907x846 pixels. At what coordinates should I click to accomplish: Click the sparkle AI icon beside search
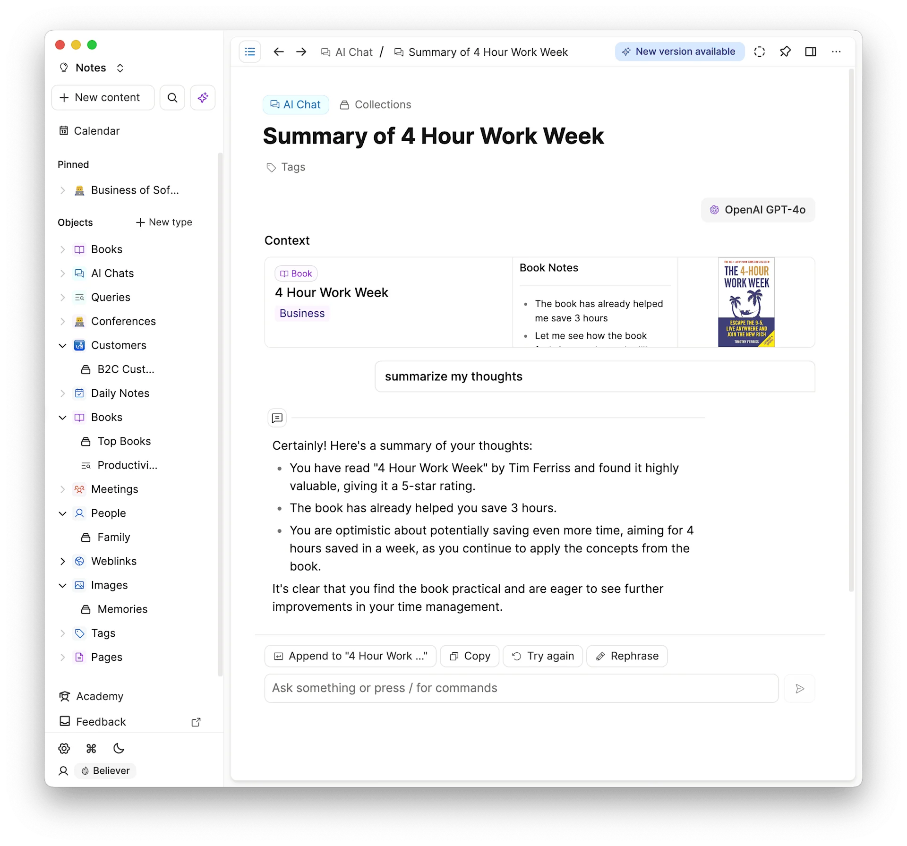203,97
